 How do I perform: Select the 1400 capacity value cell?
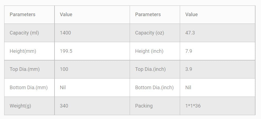click(65, 33)
